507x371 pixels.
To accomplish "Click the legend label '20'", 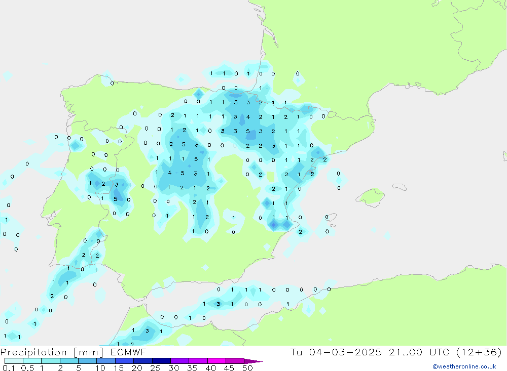I will [x=137, y=368].
